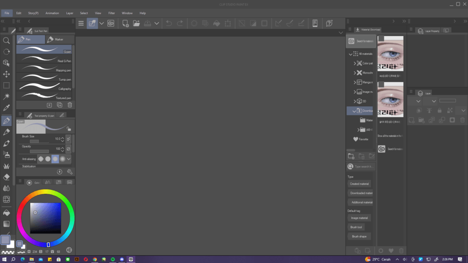Switch to the Marker sub tool tab
Screen dimensions: 468x263
tap(59, 39)
